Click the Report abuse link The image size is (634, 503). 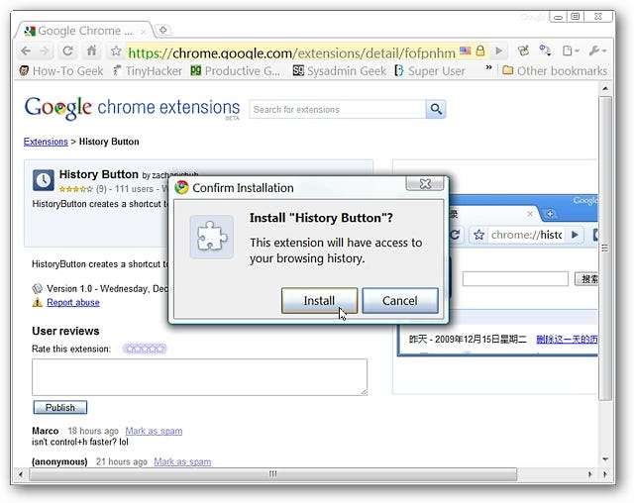[73, 303]
